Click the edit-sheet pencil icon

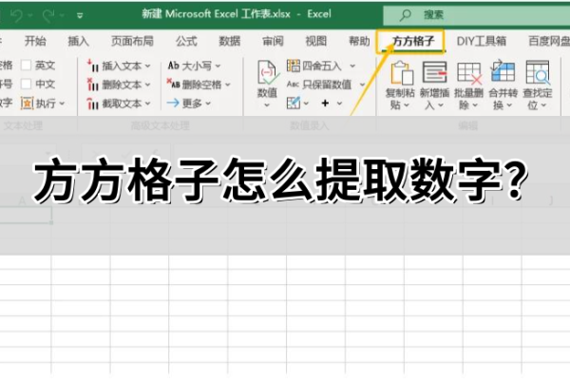(293, 104)
